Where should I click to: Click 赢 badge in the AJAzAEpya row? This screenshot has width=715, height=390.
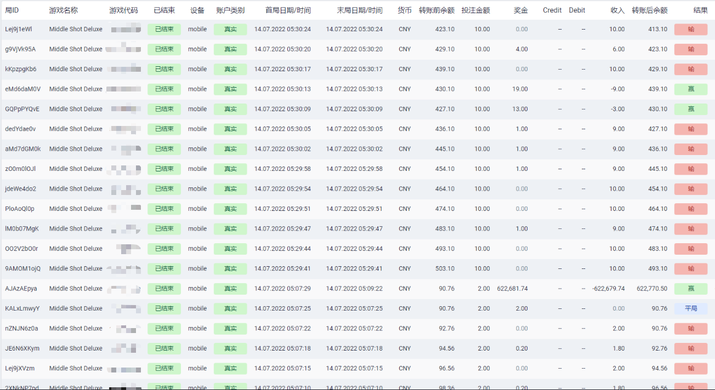pos(691,289)
